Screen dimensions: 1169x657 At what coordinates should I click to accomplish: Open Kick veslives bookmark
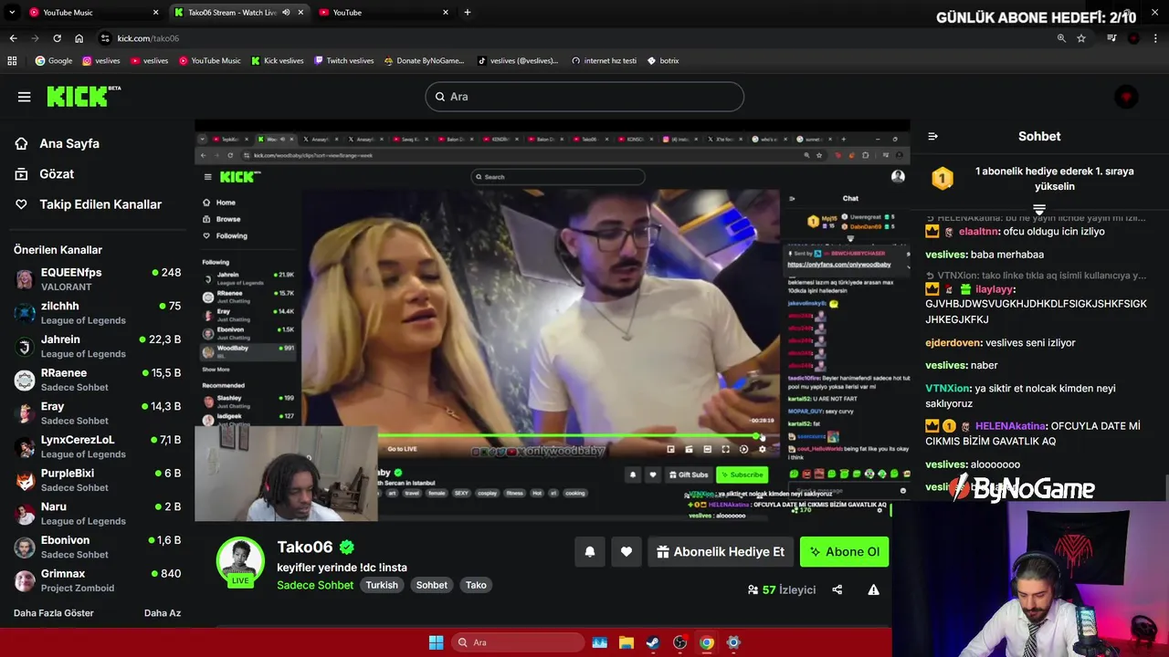[x=277, y=61]
